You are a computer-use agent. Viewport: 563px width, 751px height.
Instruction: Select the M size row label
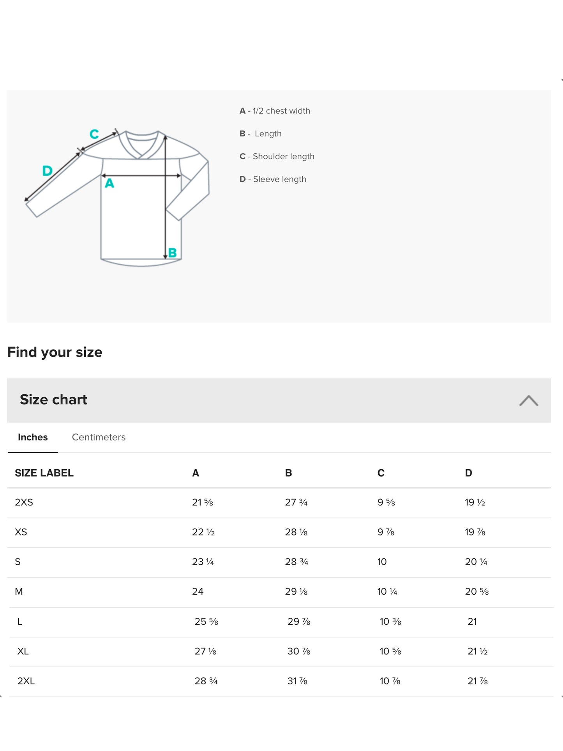[x=19, y=592]
